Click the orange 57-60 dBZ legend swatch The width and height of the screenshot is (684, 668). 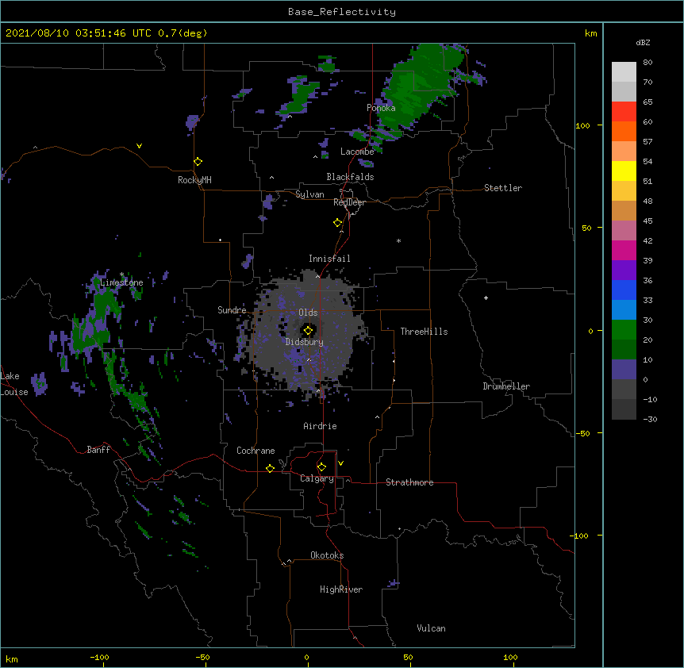624,131
